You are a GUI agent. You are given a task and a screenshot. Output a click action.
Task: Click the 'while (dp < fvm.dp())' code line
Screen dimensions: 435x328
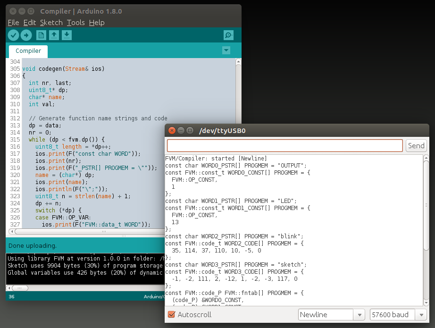coord(67,140)
